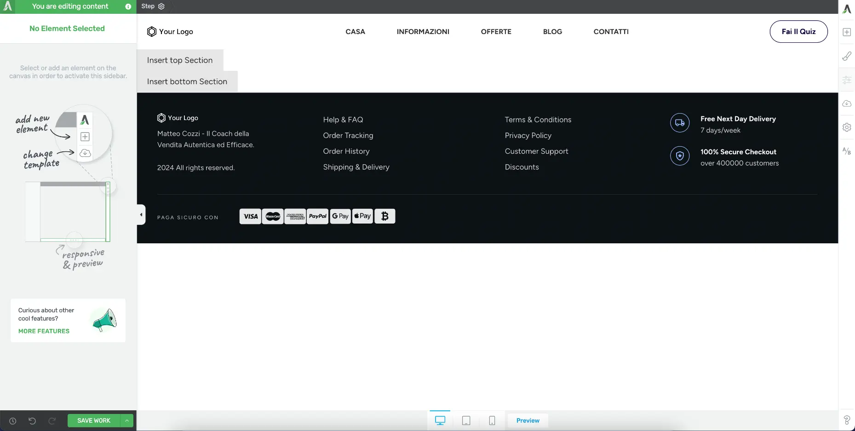Select Free Next Day Delivery text
The width and height of the screenshot is (855, 431).
[738, 119]
